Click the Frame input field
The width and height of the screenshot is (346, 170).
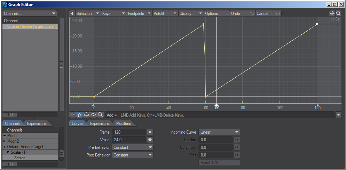(129, 132)
